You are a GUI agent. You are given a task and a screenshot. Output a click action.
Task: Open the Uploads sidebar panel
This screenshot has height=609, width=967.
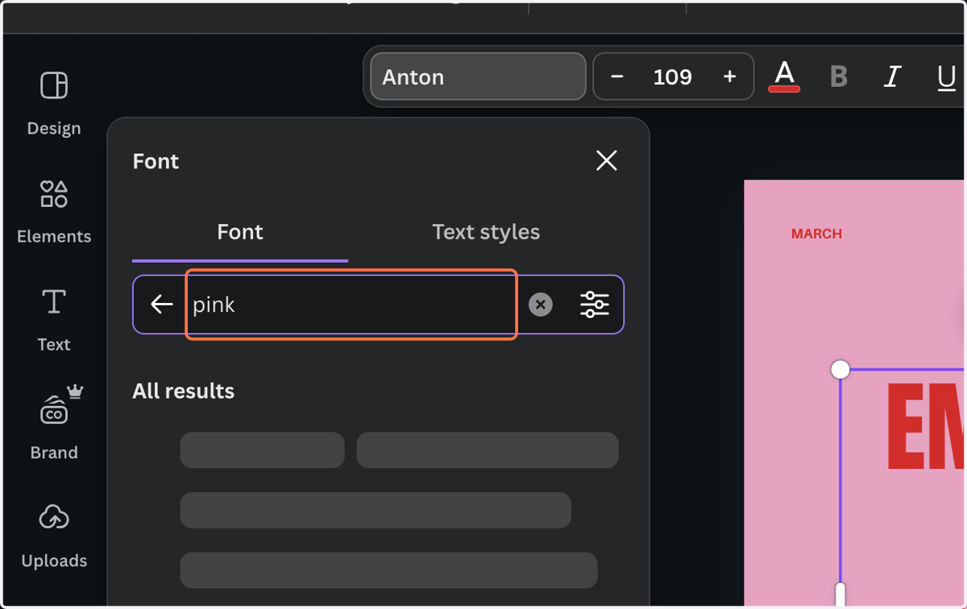pos(54,536)
